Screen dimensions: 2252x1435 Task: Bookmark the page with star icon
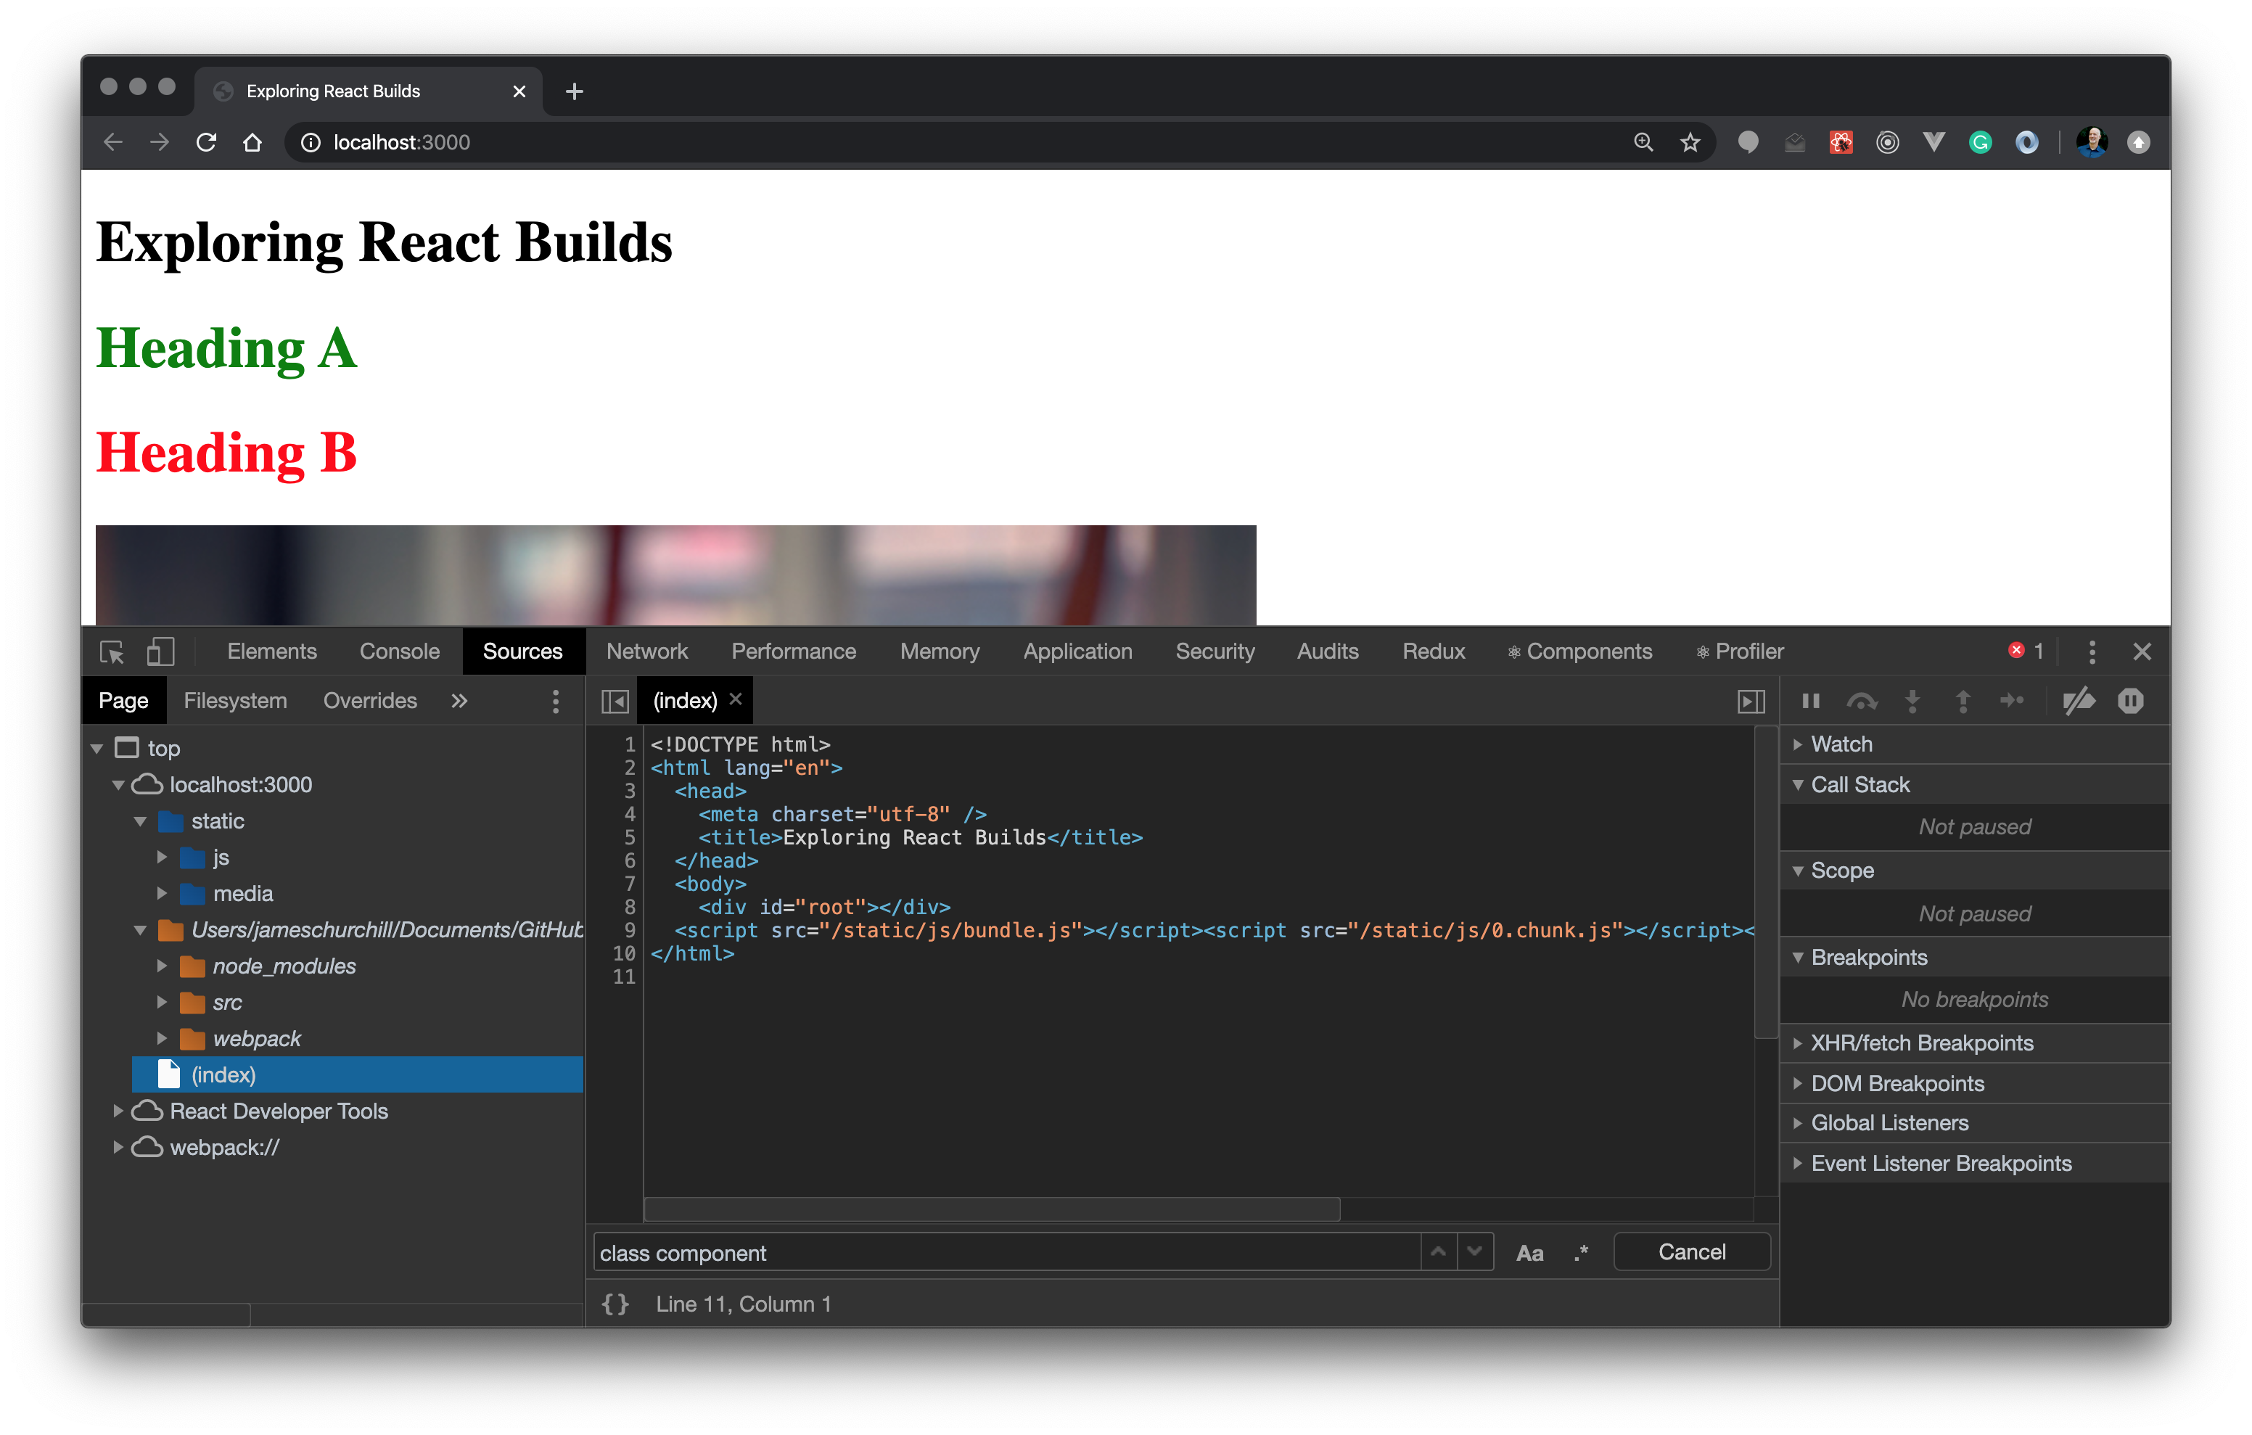pos(1689,142)
